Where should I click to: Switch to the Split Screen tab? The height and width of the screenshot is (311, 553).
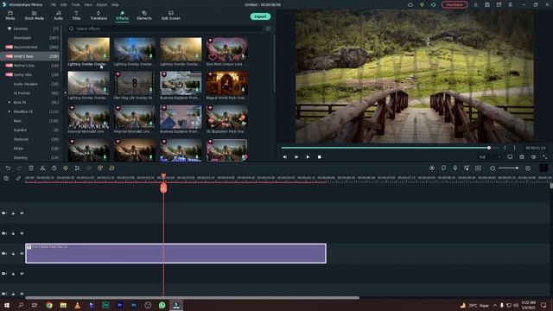pyautogui.click(x=171, y=16)
